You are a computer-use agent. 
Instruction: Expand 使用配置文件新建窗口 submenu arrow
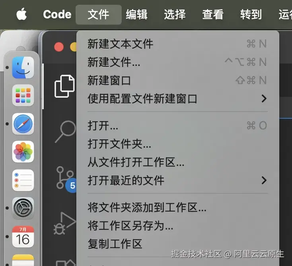[264, 98]
